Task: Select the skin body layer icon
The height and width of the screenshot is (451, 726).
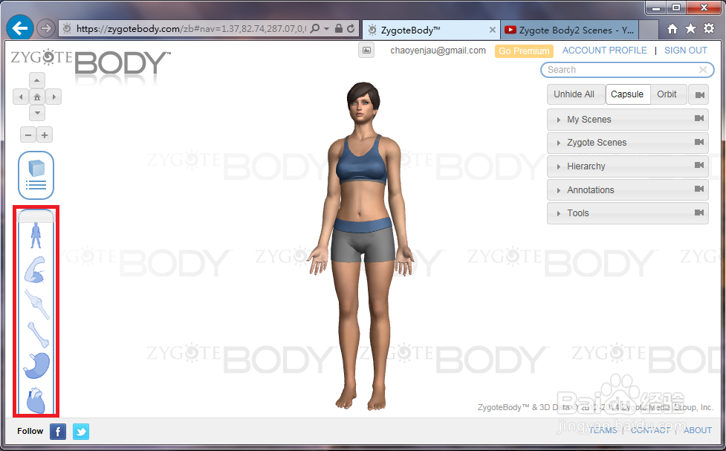Action: pyautogui.click(x=36, y=236)
